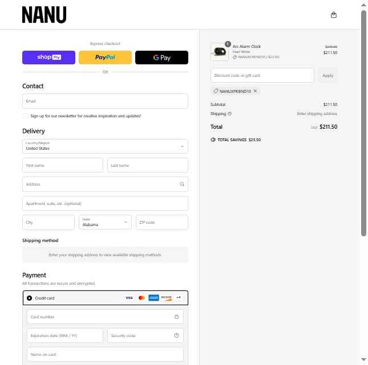Click the security code help icon
The image size is (368, 365).
[176, 335]
